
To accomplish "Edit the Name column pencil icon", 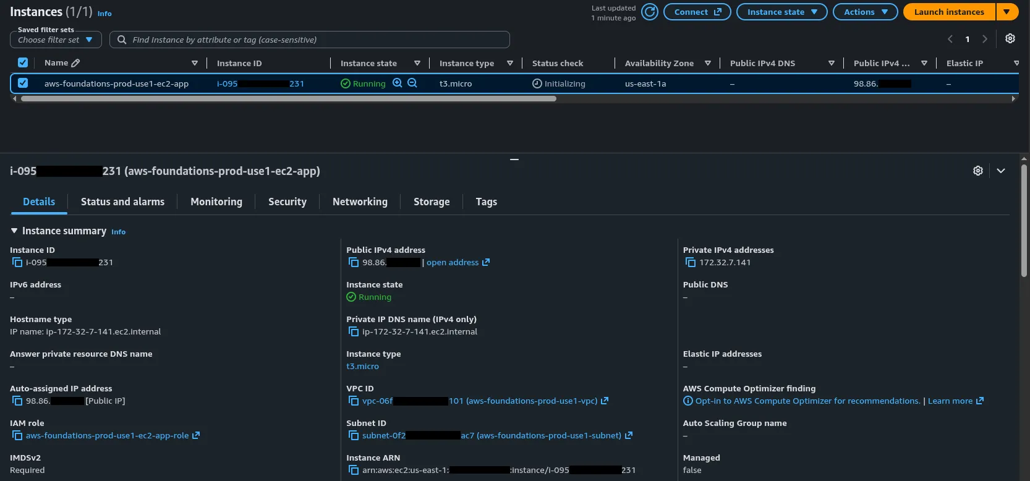I will pyautogui.click(x=75, y=63).
